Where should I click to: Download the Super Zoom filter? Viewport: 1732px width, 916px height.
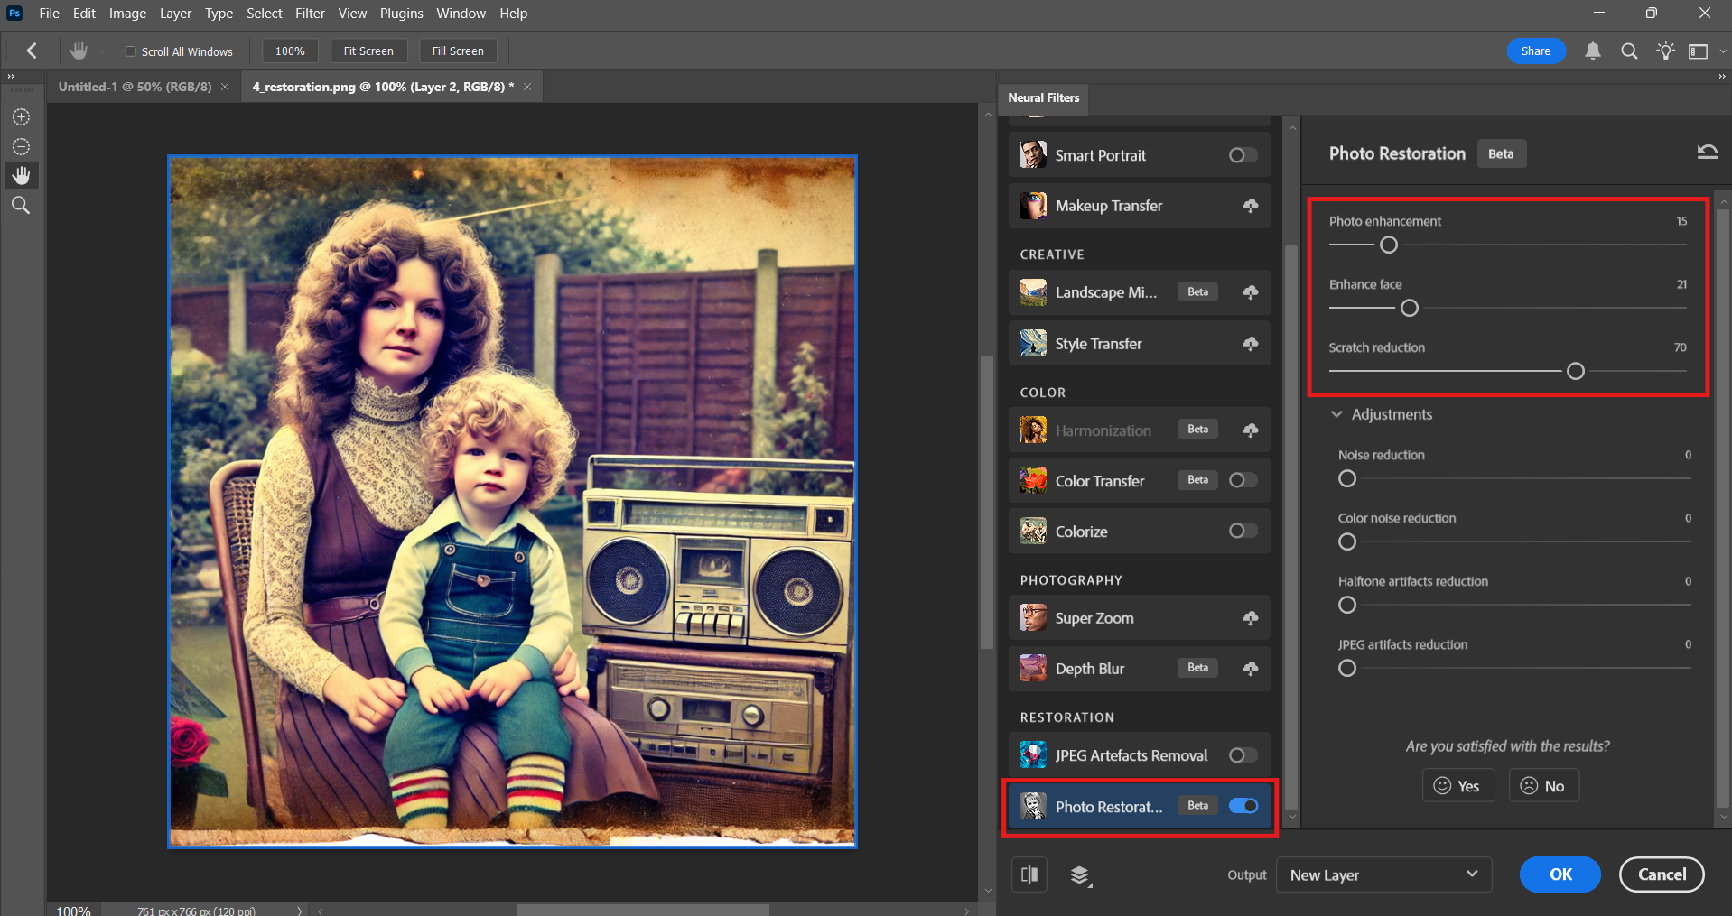tap(1250, 618)
